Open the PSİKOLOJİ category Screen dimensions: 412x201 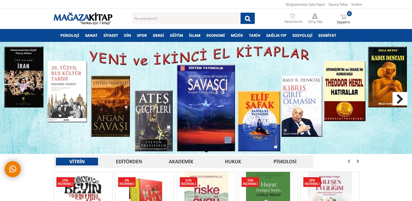[70, 35]
